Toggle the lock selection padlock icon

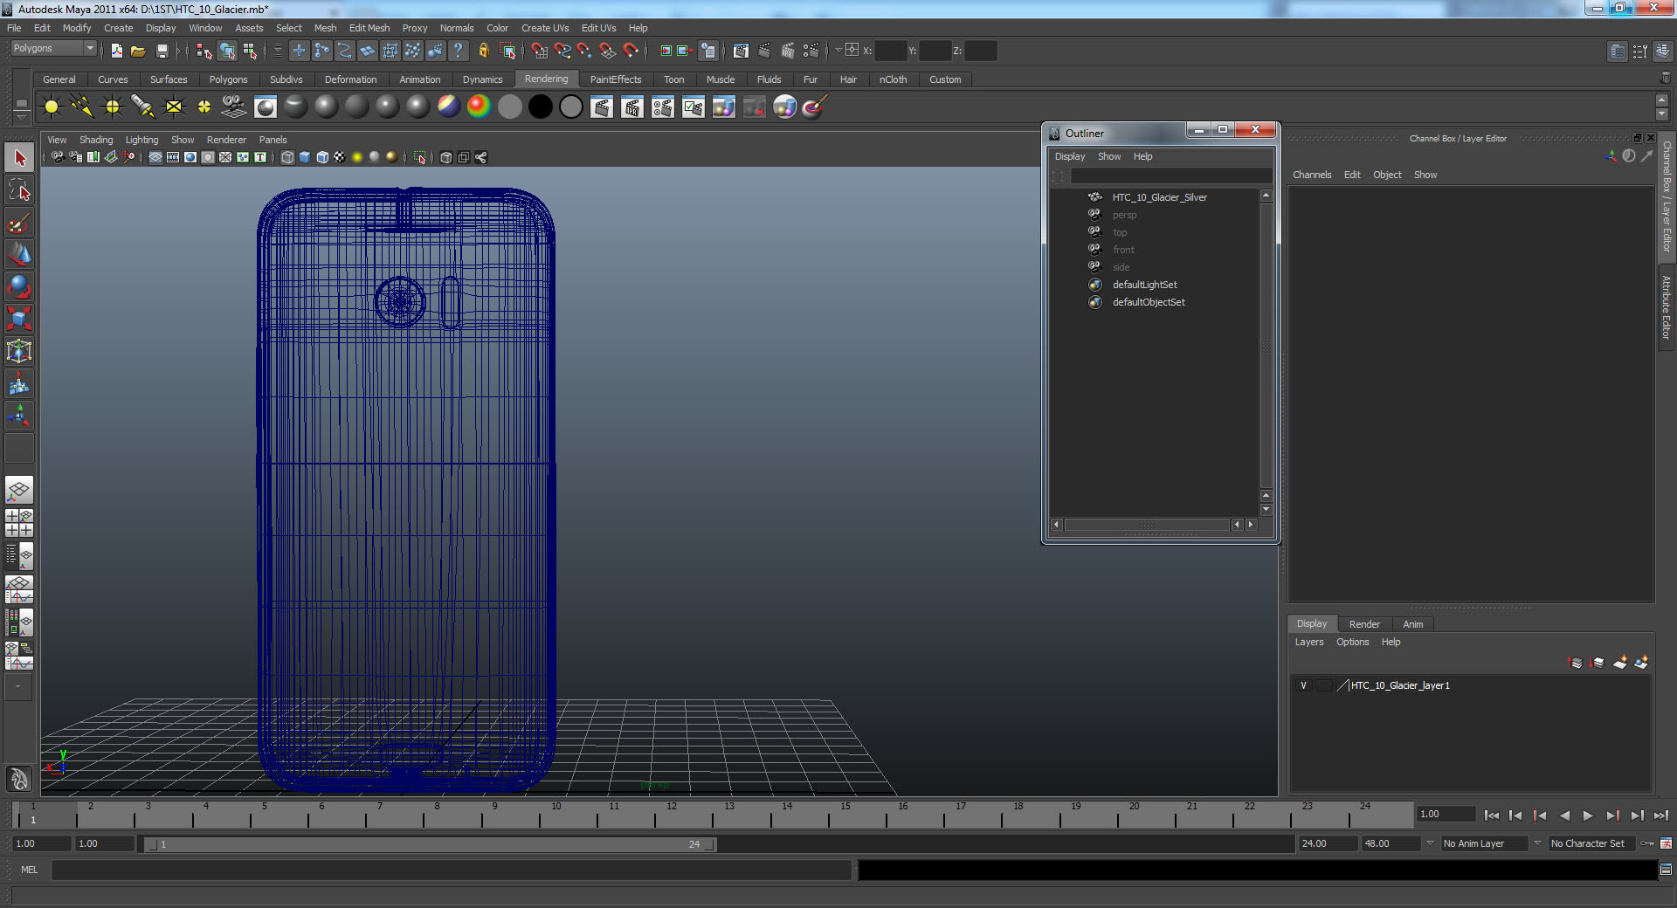click(x=483, y=51)
